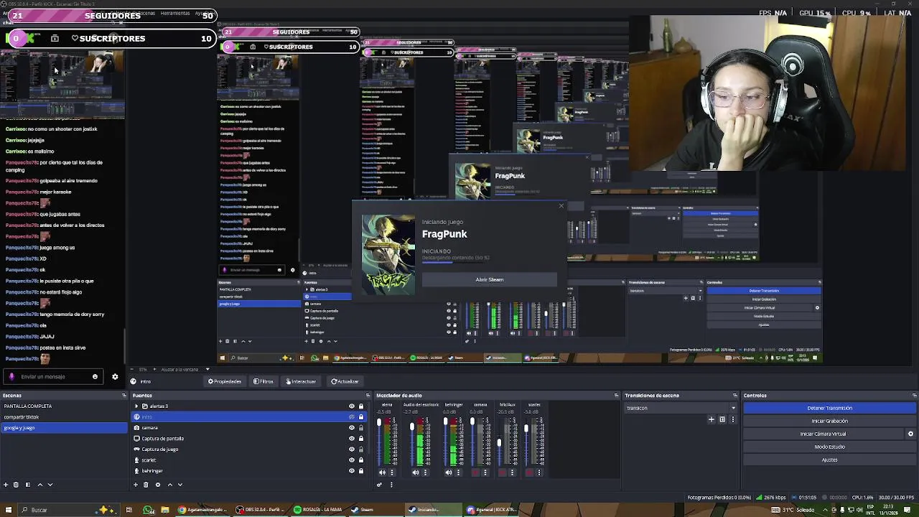Hide the Captura de juego source
Image resolution: width=919 pixels, height=517 pixels.
pyautogui.click(x=352, y=450)
